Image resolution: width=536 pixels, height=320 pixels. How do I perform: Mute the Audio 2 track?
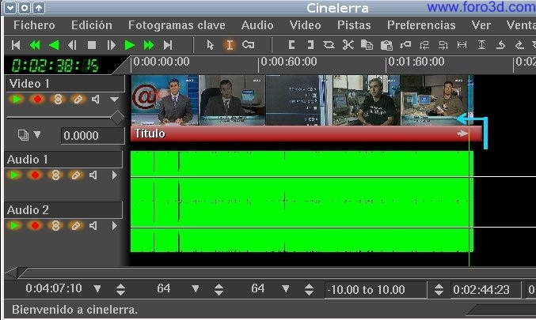(93, 225)
